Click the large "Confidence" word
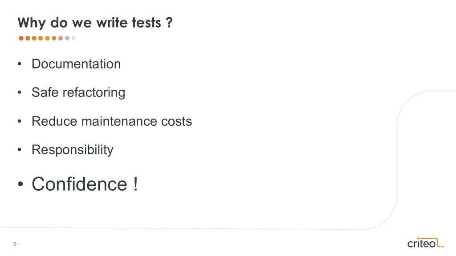Screen dimensions: 456x256 click(79, 184)
